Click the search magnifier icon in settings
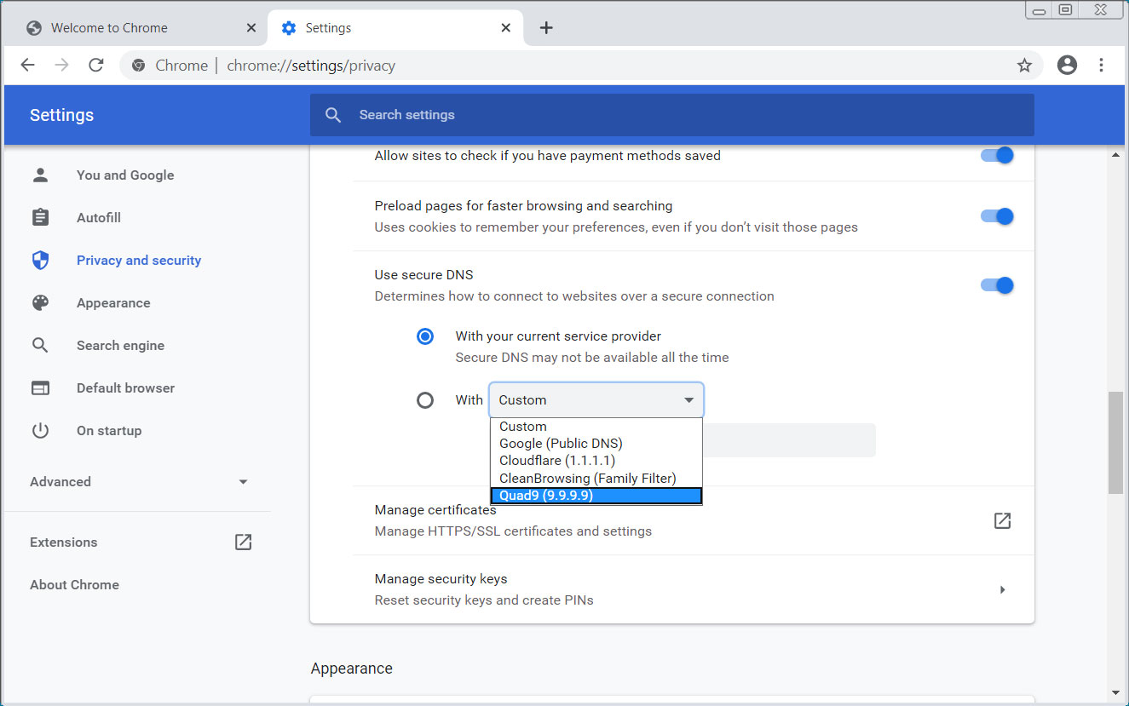1129x706 pixels. (x=333, y=115)
